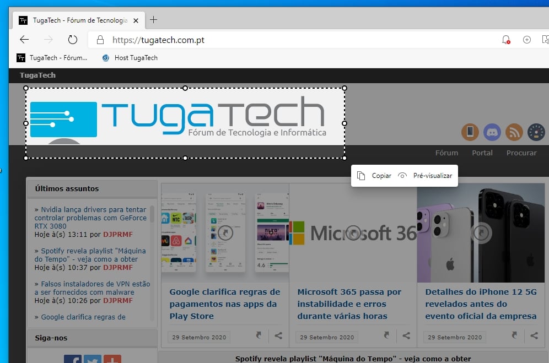Open the TugaTech - Fórum bookmark
Viewport: 549px width, 363px height.
tap(52, 58)
